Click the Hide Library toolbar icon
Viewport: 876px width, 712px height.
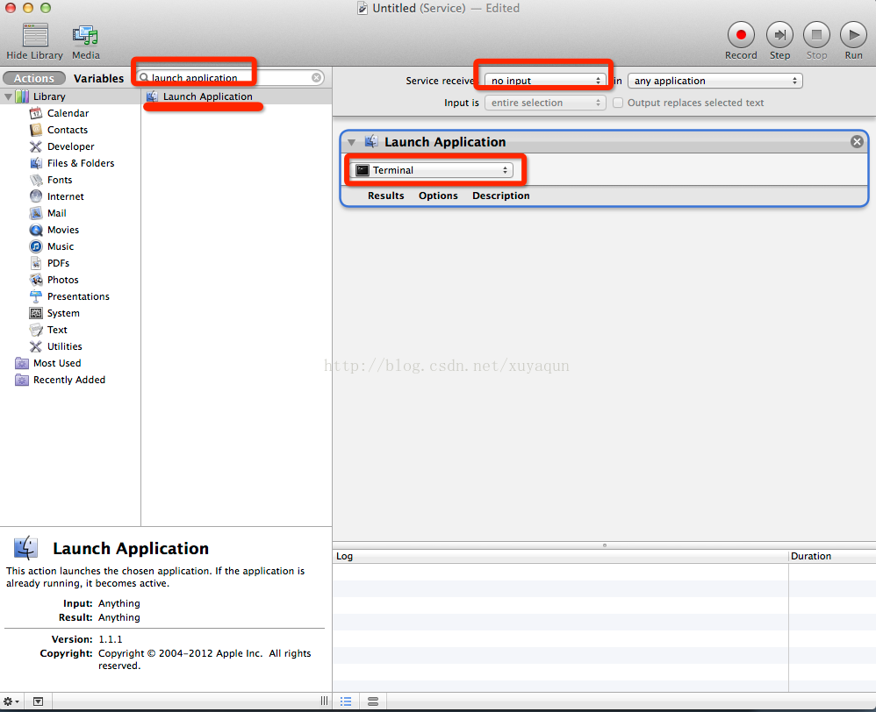click(34, 35)
